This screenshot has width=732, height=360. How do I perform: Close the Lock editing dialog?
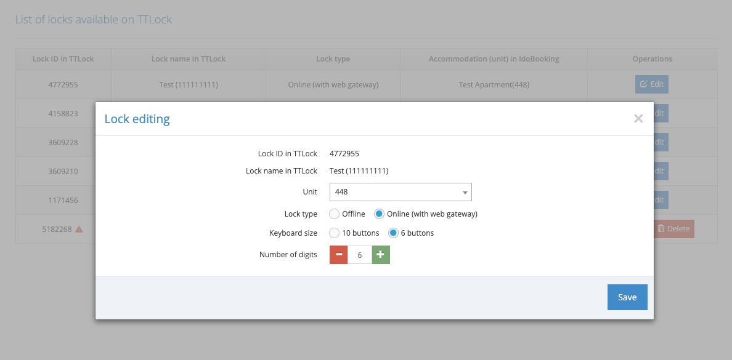(x=638, y=119)
